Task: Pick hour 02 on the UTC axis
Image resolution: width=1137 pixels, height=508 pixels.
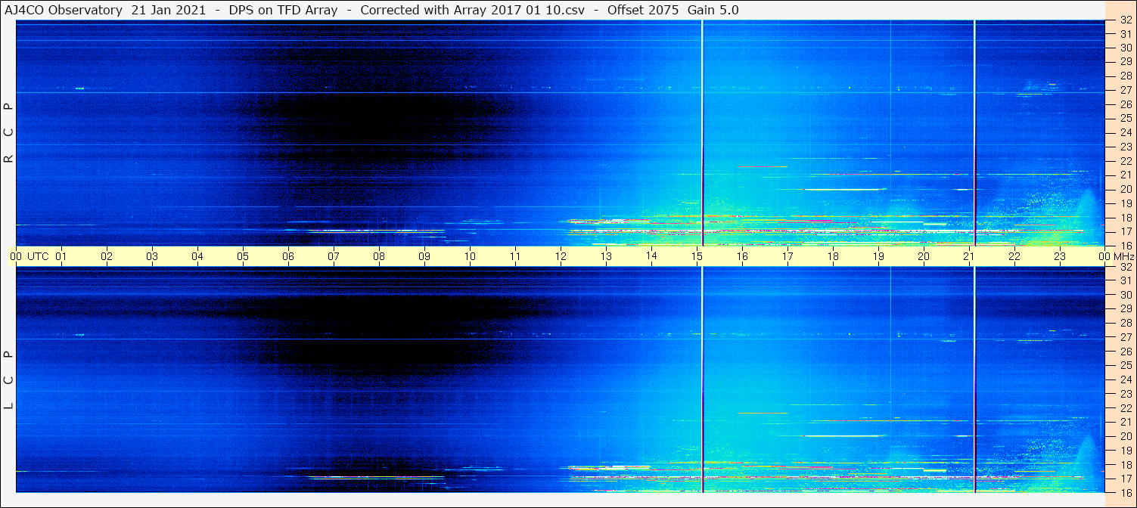Action: [107, 257]
